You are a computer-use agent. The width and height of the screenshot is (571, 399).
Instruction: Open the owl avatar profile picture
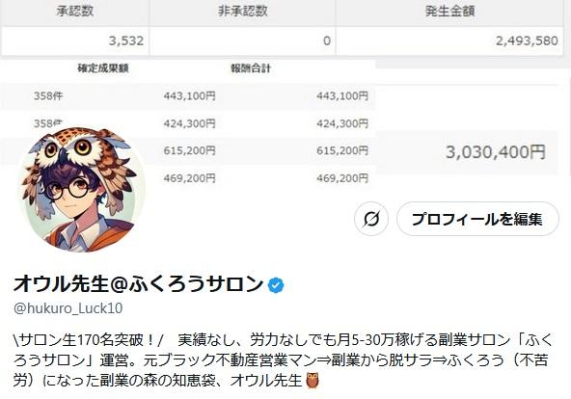click(x=82, y=189)
